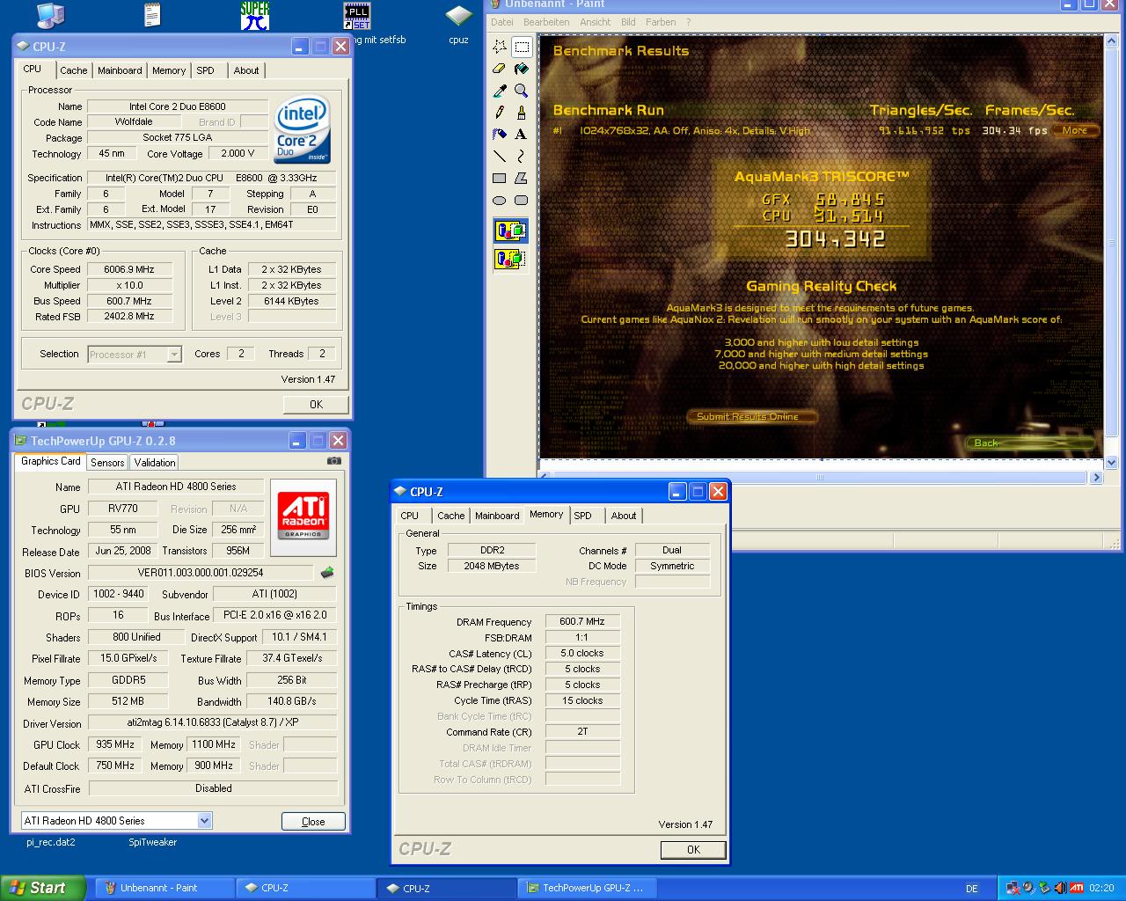Viewport: 1126px width, 901px height.
Task: Click the More button in benchmark results
Action: pyautogui.click(x=1075, y=130)
